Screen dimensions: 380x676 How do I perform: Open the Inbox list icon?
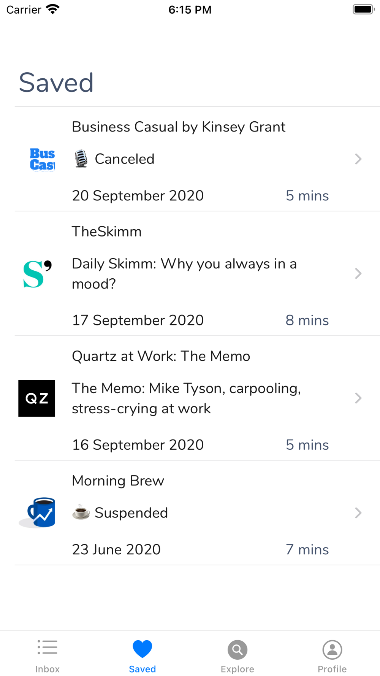point(47,647)
